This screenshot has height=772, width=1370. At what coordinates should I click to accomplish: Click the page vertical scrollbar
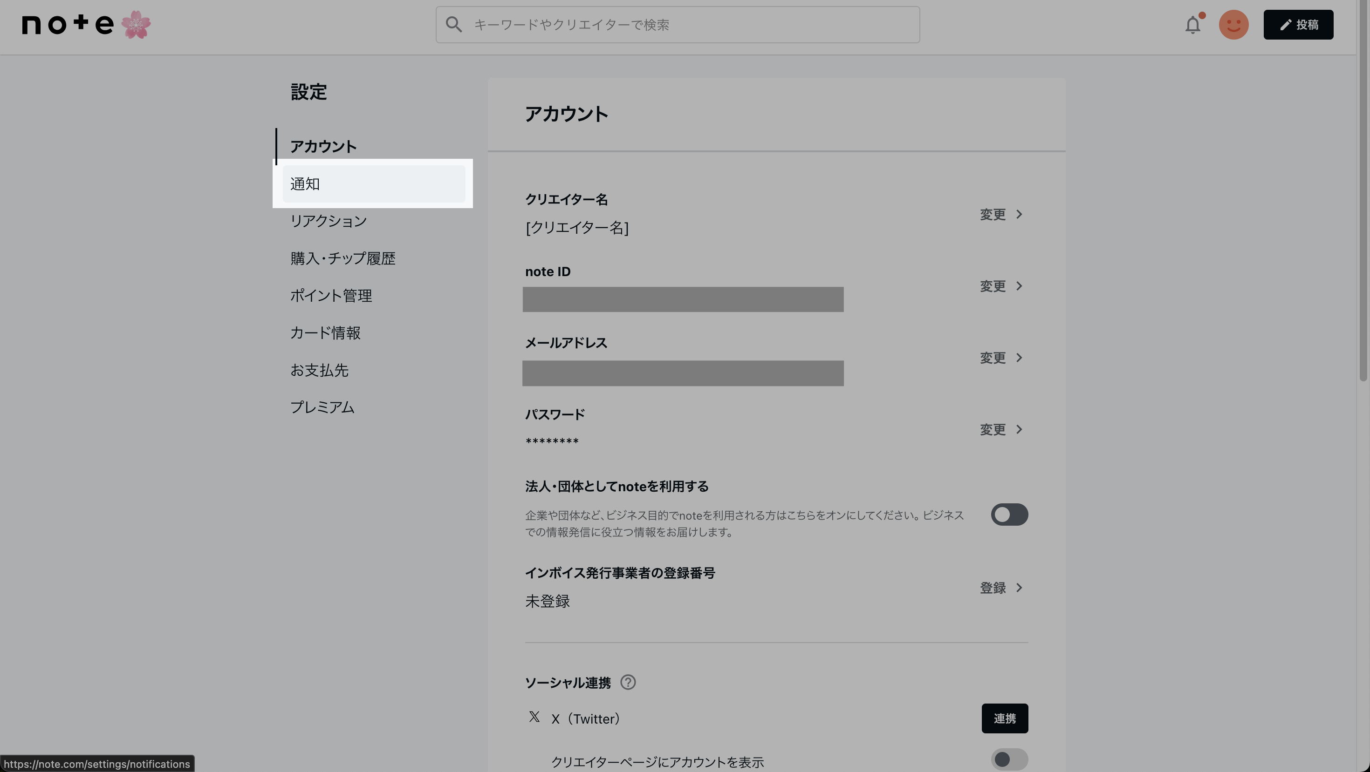coord(1363,191)
